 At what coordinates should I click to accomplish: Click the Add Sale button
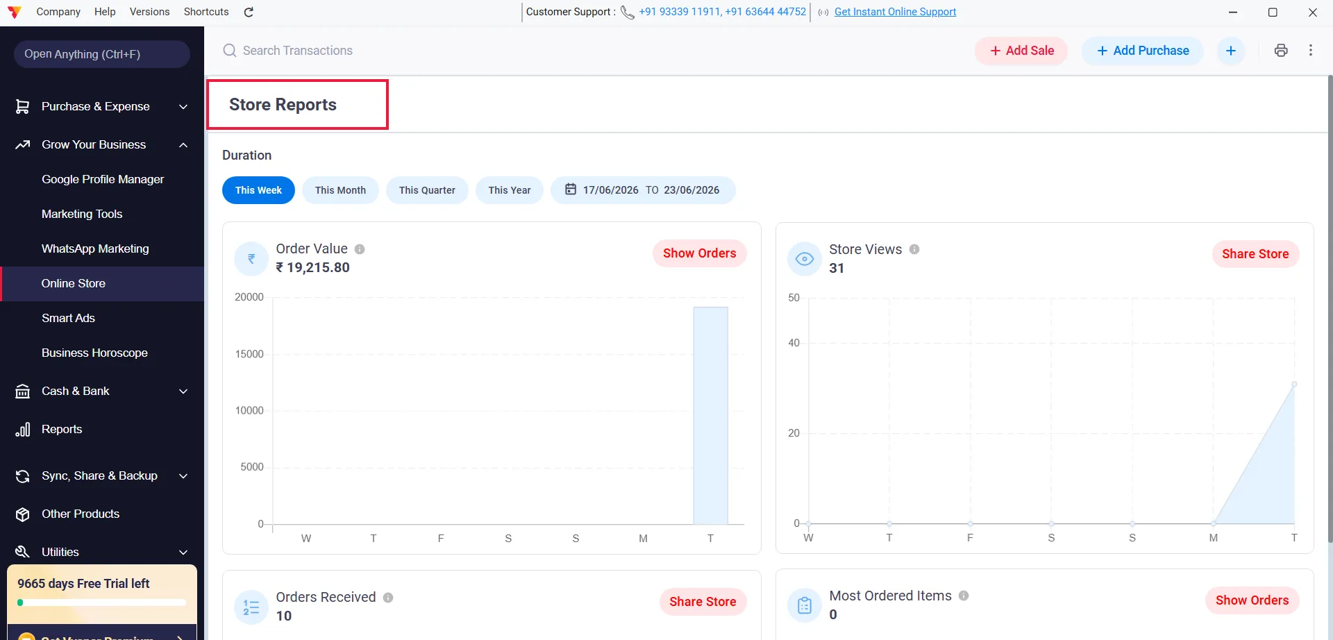(1021, 51)
